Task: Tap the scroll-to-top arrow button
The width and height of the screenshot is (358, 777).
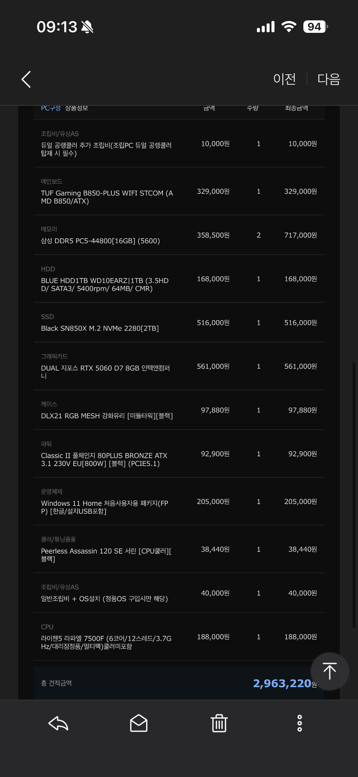Action: pyautogui.click(x=329, y=671)
